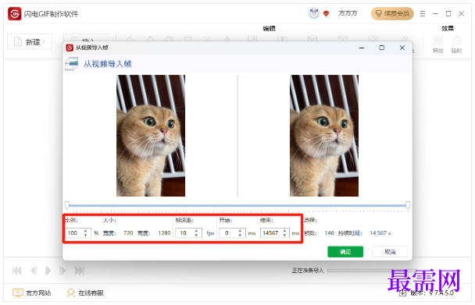The image size is (475, 305).
Task: Click the 方方方 username in the title bar
Action: [348, 13]
